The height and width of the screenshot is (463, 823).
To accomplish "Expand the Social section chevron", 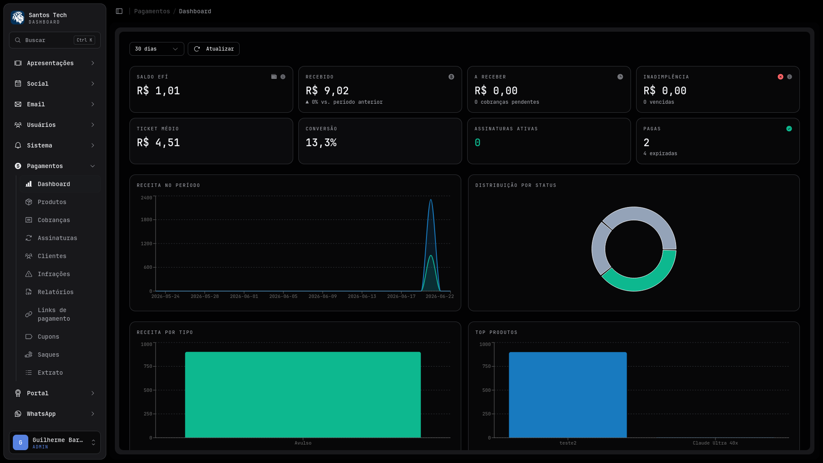I will pos(93,84).
